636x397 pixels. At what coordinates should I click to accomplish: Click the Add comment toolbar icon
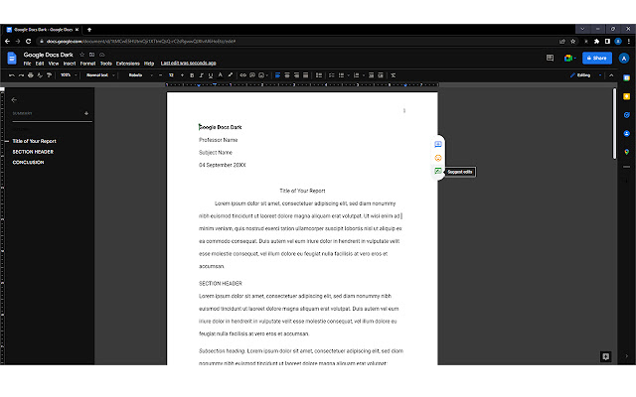pyautogui.click(x=252, y=75)
